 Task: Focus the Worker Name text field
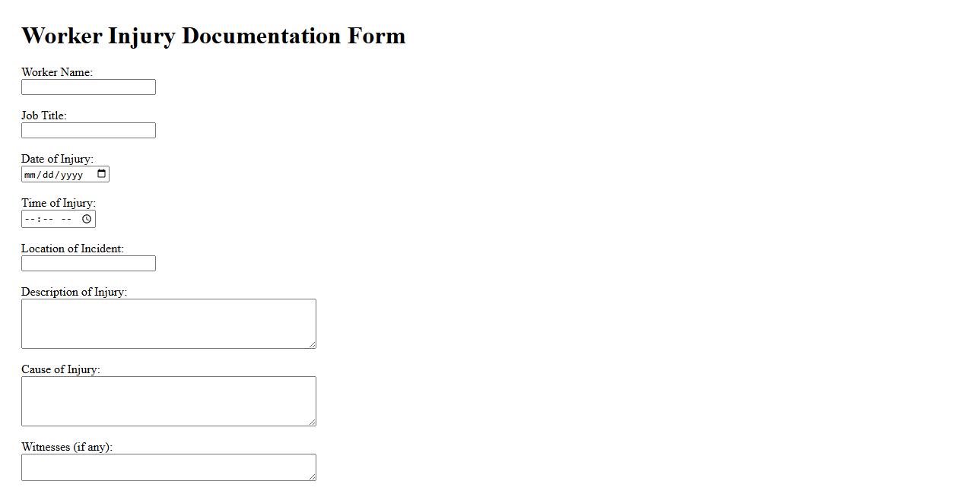(x=88, y=87)
